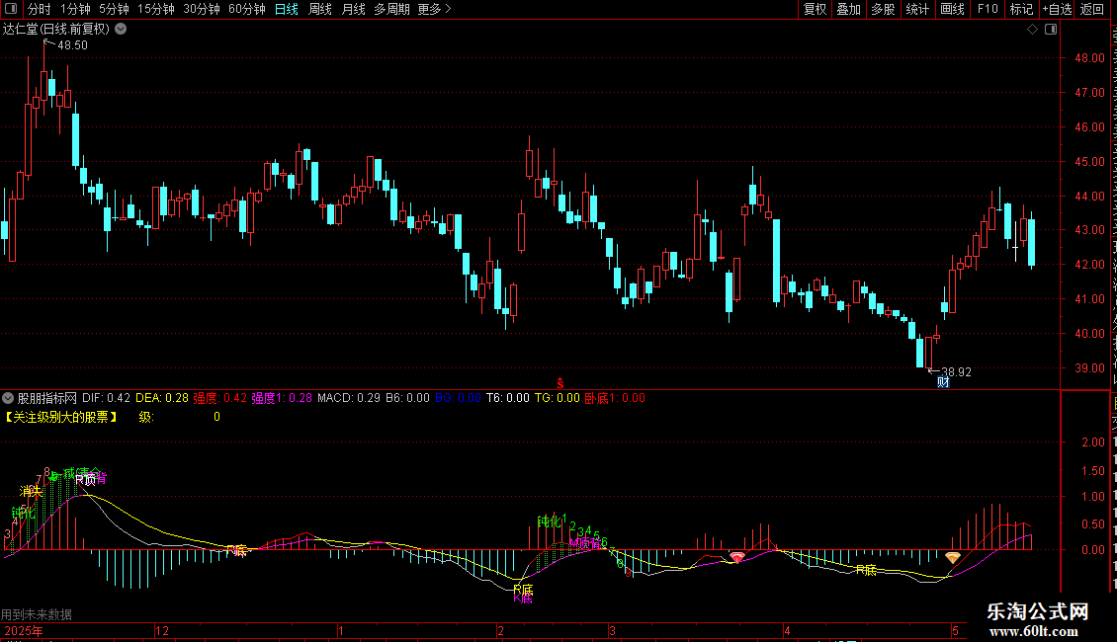The width and height of the screenshot is (1117, 642).
Task: Click the 38.92 low price label
Action: point(956,371)
